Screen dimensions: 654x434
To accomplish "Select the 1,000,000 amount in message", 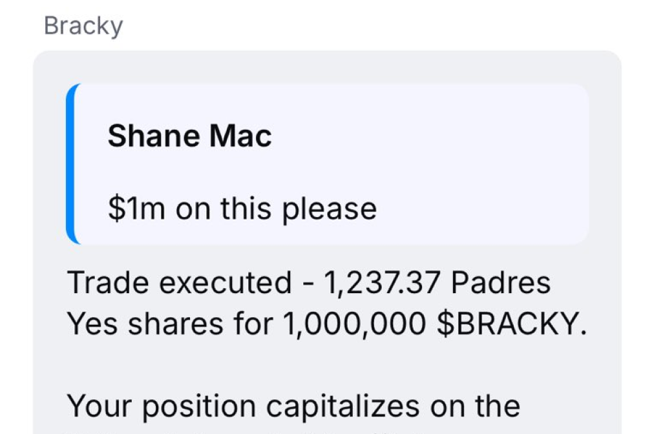I will click(355, 325).
